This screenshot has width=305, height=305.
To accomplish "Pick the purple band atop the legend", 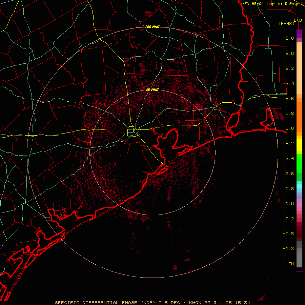I will [299, 34].
